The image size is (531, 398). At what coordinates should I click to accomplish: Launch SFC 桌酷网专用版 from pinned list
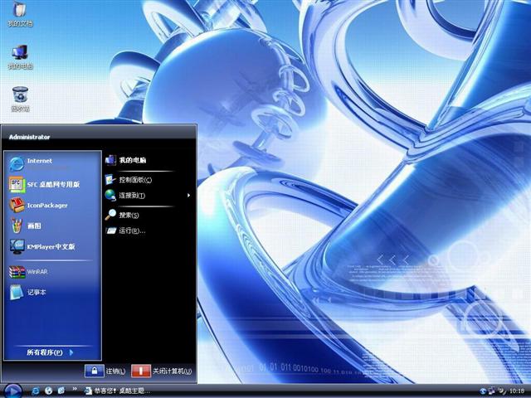coord(53,184)
